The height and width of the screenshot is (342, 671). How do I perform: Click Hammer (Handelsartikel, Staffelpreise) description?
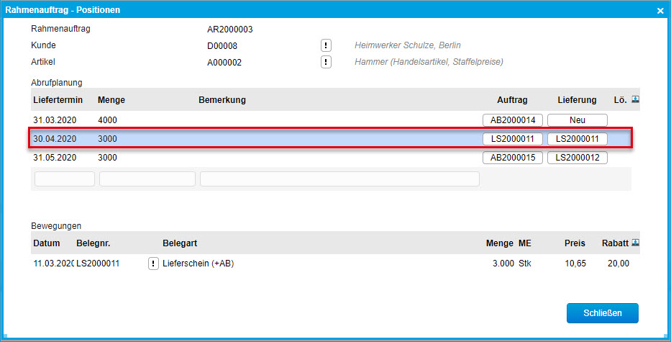tap(429, 62)
